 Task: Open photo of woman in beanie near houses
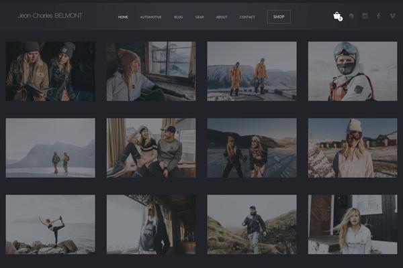point(353,147)
